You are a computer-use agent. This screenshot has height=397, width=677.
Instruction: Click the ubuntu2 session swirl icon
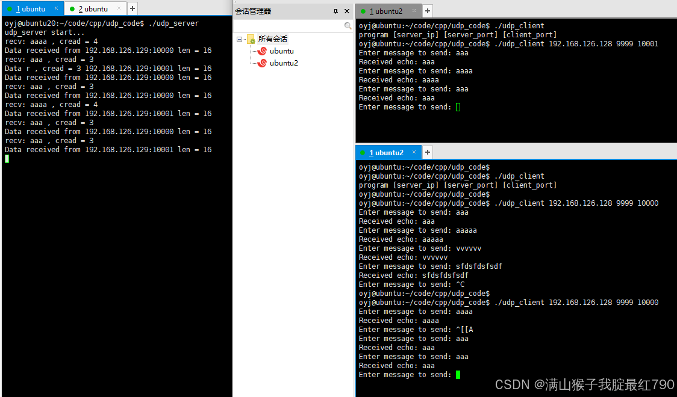point(261,63)
